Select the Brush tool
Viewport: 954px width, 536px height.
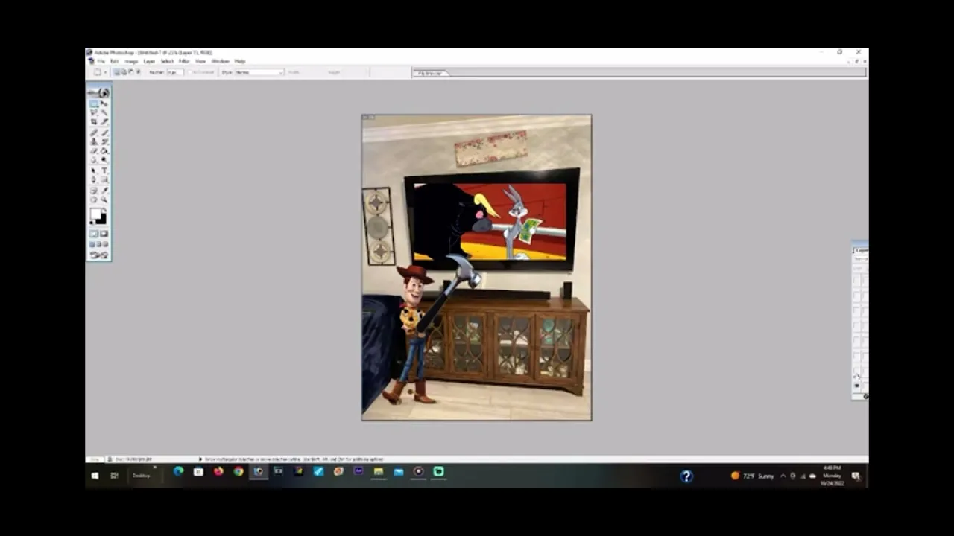pos(104,133)
